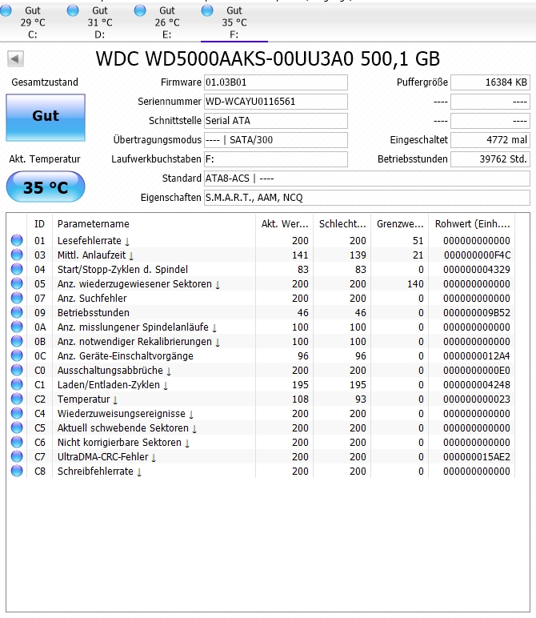Click current value 141
The image size is (536, 618).
point(300,255)
